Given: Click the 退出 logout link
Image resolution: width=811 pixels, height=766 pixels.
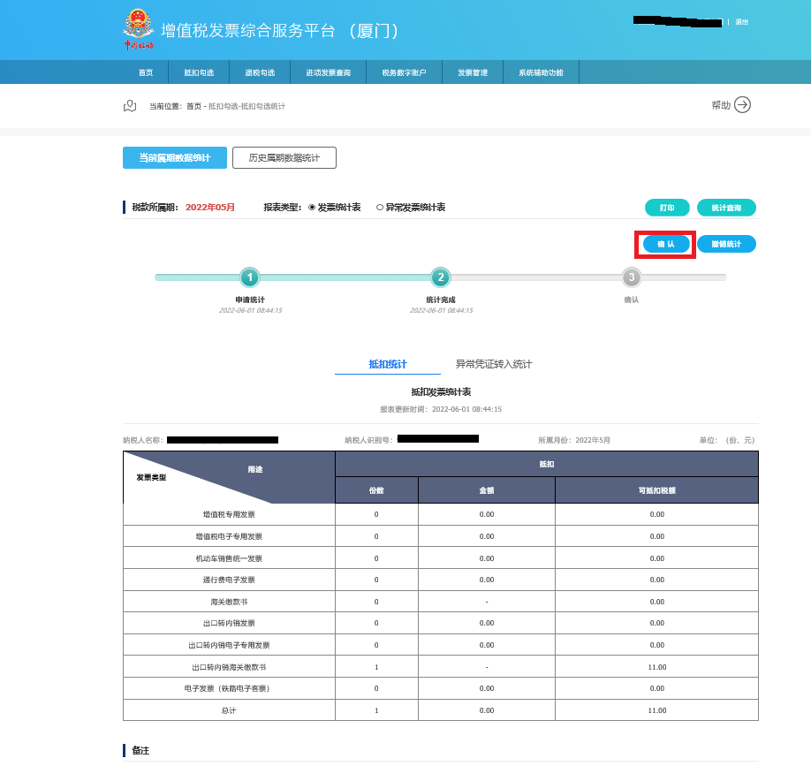Looking at the screenshot, I should pos(741,22).
